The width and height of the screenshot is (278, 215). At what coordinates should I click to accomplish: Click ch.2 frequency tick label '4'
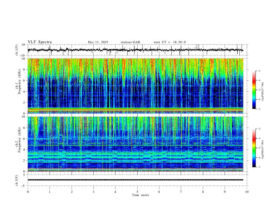[24, 150]
